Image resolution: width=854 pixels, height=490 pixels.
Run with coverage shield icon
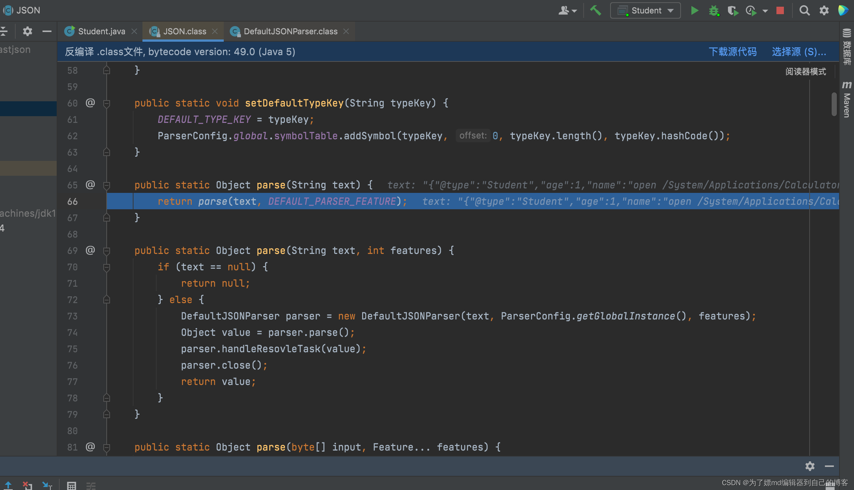point(733,11)
